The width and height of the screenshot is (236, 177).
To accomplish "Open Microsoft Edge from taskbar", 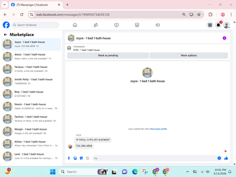I will pos(135,172).
